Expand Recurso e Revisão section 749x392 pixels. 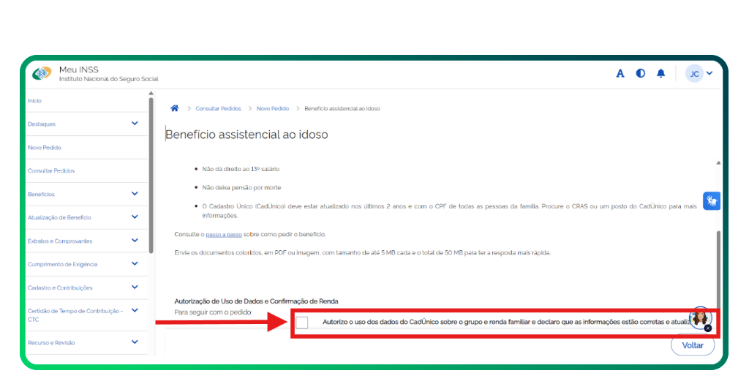point(135,342)
